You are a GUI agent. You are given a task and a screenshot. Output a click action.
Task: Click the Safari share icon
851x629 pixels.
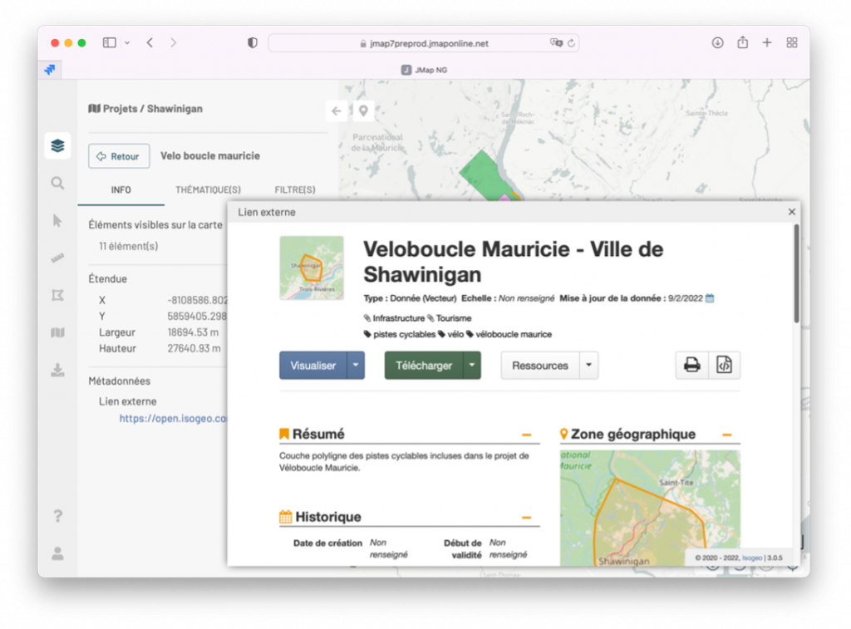pyautogui.click(x=742, y=42)
